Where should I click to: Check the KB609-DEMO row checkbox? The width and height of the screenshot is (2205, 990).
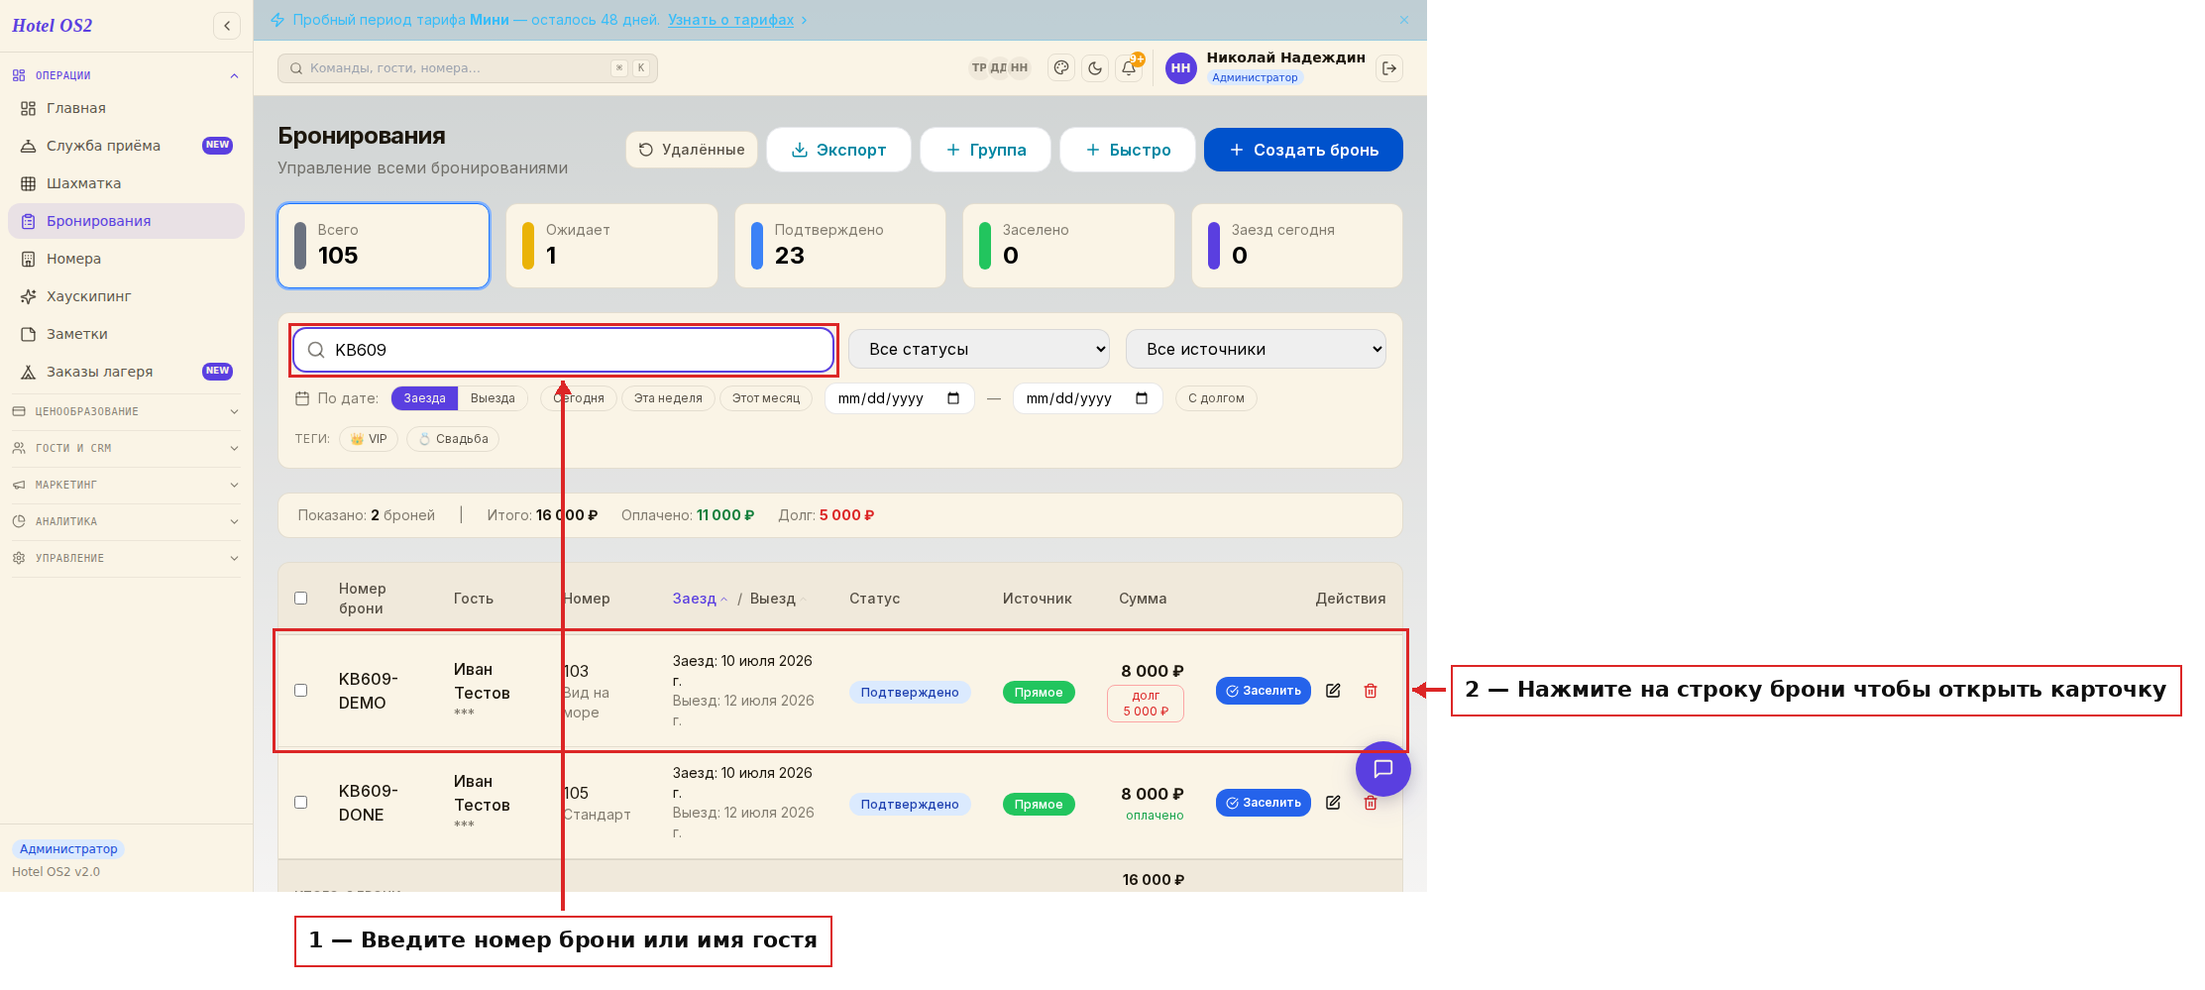[301, 691]
